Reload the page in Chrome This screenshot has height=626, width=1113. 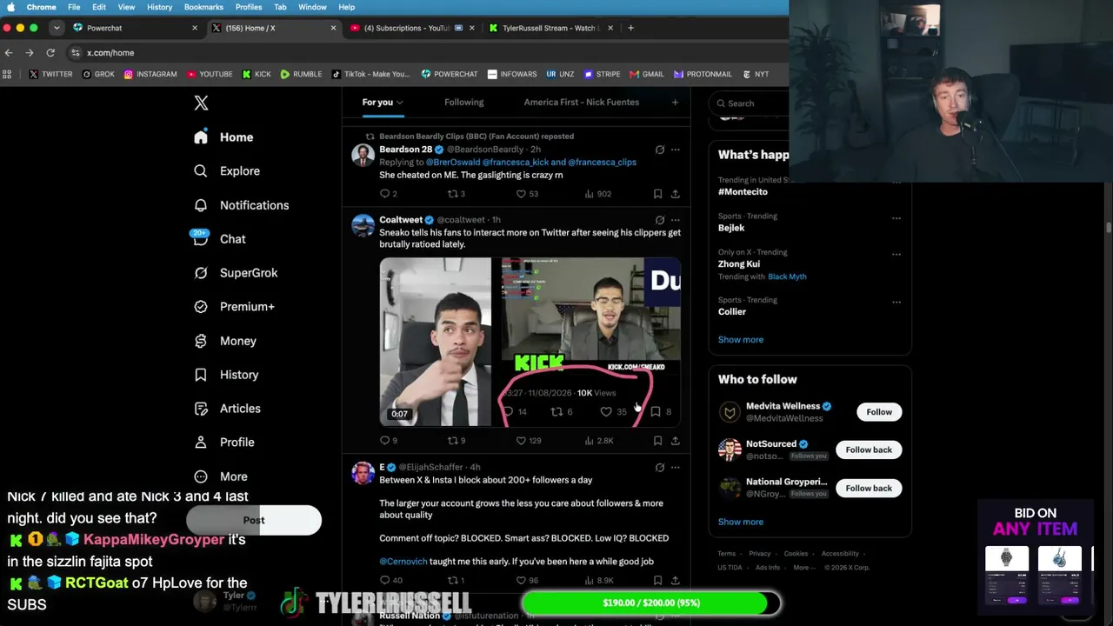(50, 53)
